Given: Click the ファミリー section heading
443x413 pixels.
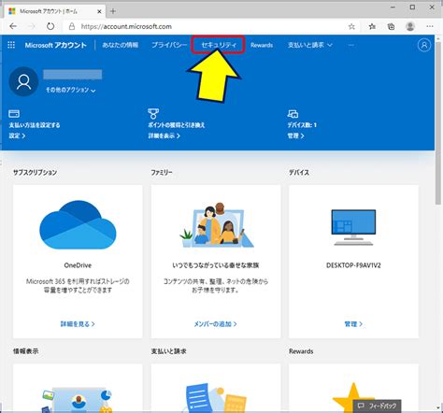Looking at the screenshot, I should pyautogui.click(x=162, y=172).
